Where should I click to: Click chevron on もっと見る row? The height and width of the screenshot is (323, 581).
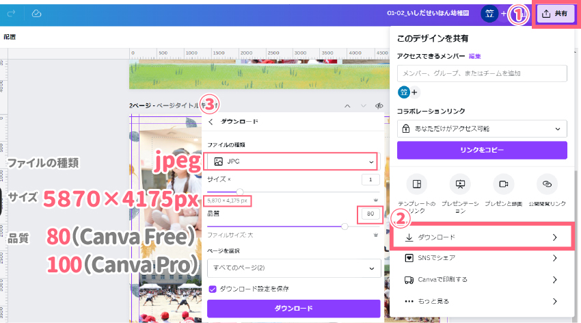point(555,301)
